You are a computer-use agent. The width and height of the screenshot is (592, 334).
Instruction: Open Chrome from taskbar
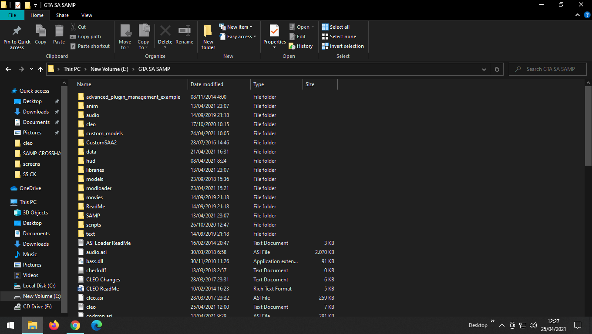tap(75, 325)
